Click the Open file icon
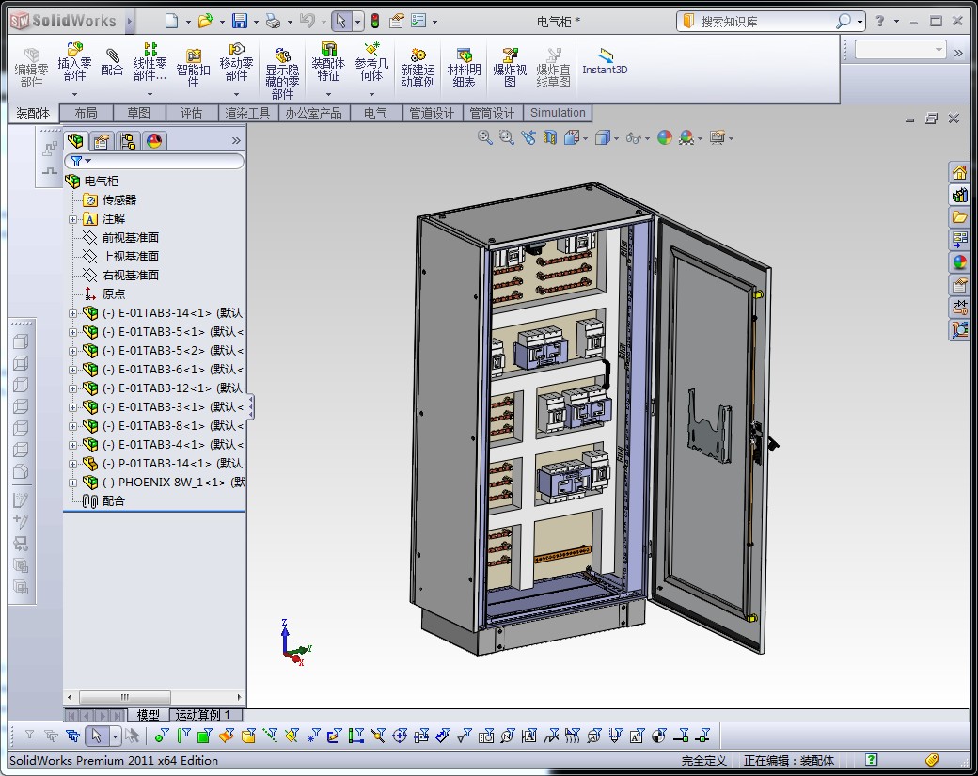The height and width of the screenshot is (776, 978). (x=205, y=22)
